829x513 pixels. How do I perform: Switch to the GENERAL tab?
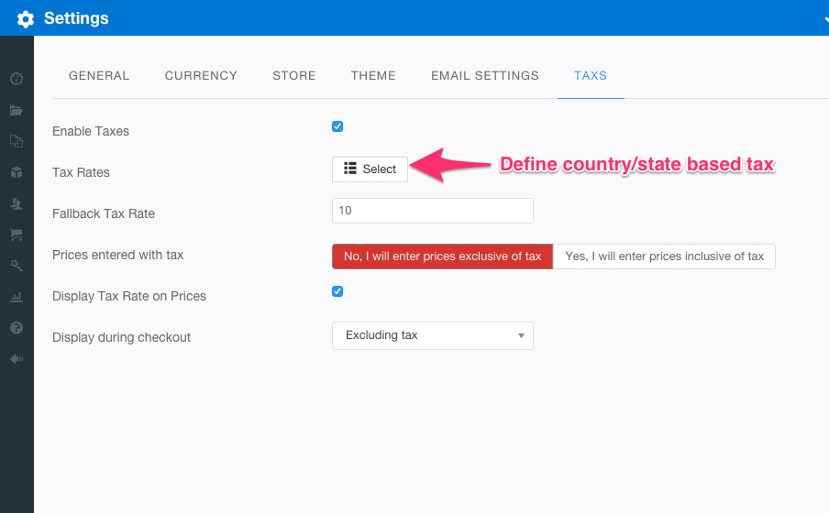point(99,75)
